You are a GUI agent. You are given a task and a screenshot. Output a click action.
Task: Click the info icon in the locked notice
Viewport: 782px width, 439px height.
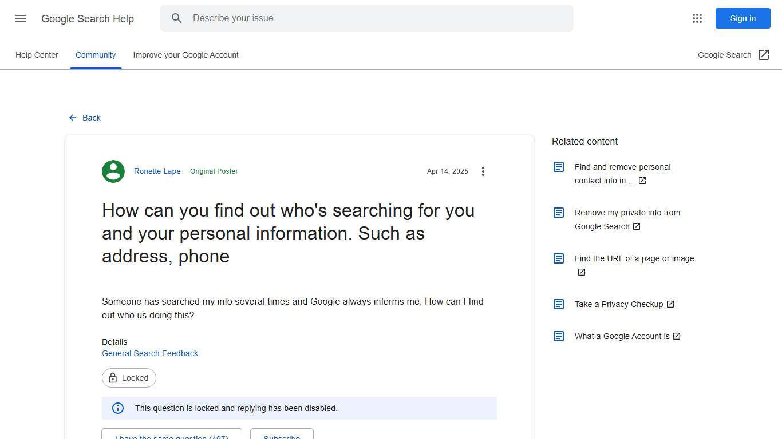(117, 408)
